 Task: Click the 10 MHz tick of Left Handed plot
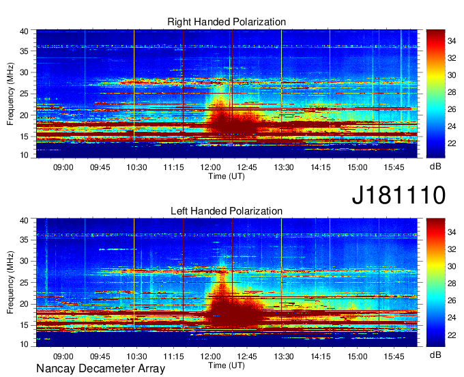(x=24, y=344)
